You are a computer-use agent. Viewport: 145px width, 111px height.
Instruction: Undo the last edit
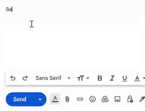click(13, 78)
